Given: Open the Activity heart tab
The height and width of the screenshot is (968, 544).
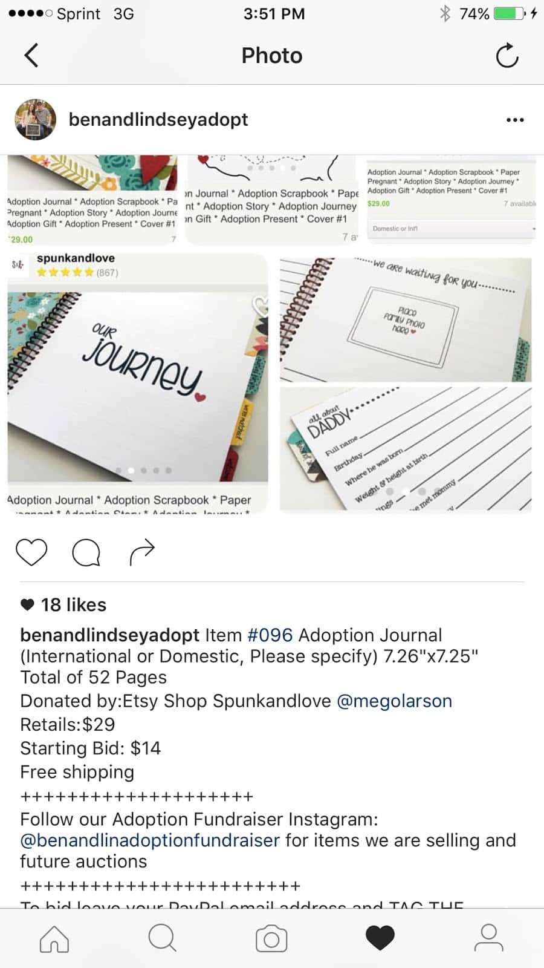Looking at the screenshot, I should pos(380,938).
